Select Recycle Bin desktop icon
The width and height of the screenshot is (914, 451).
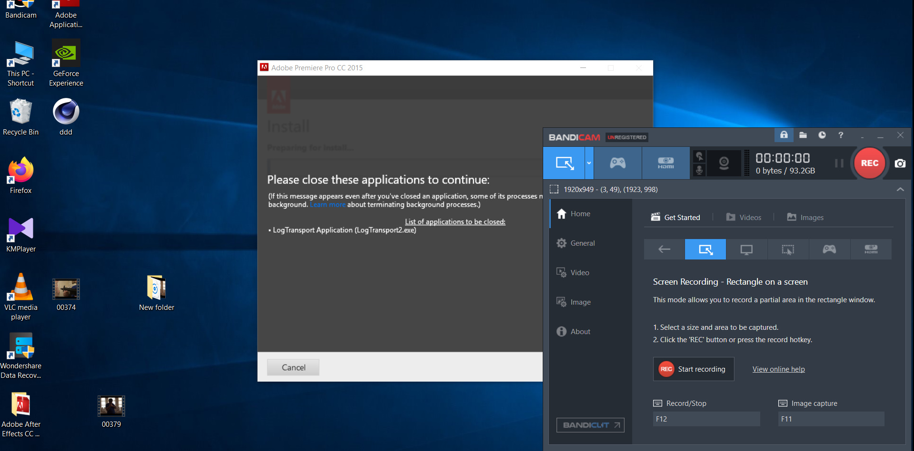[x=20, y=117]
